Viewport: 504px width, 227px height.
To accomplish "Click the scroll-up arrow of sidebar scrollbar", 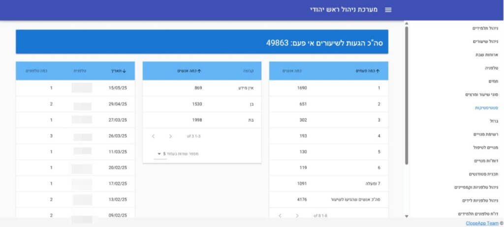I will click(x=407, y=24).
